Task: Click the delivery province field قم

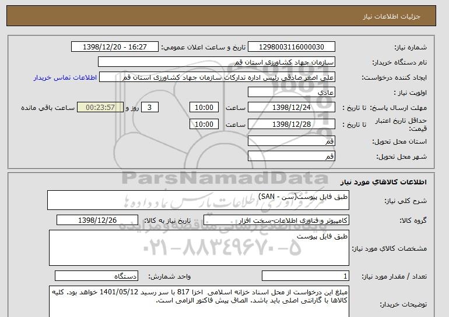Action: click(x=291, y=141)
